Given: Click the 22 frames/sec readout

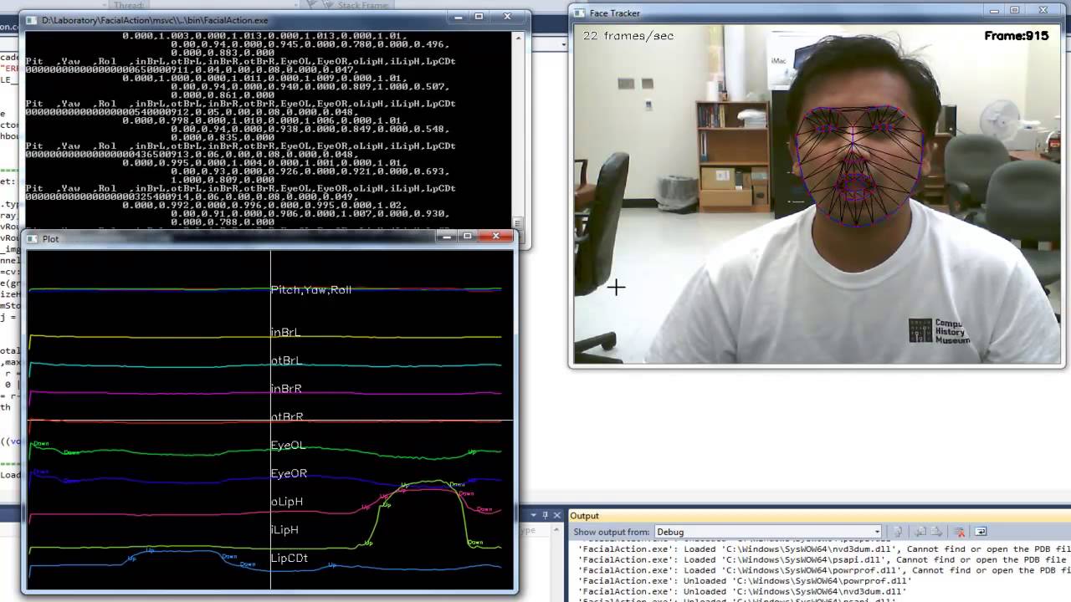Looking at the screenshot, I should (628, 36).
